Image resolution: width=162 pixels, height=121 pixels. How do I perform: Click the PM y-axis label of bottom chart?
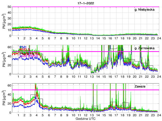(4, 98)
